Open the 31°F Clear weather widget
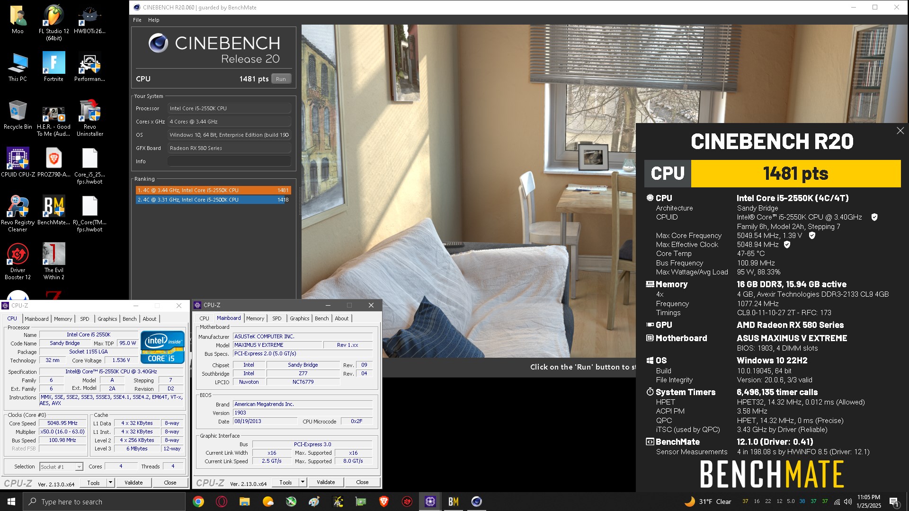The width and height of the screenshot is (909, 511). click(708, 502)
